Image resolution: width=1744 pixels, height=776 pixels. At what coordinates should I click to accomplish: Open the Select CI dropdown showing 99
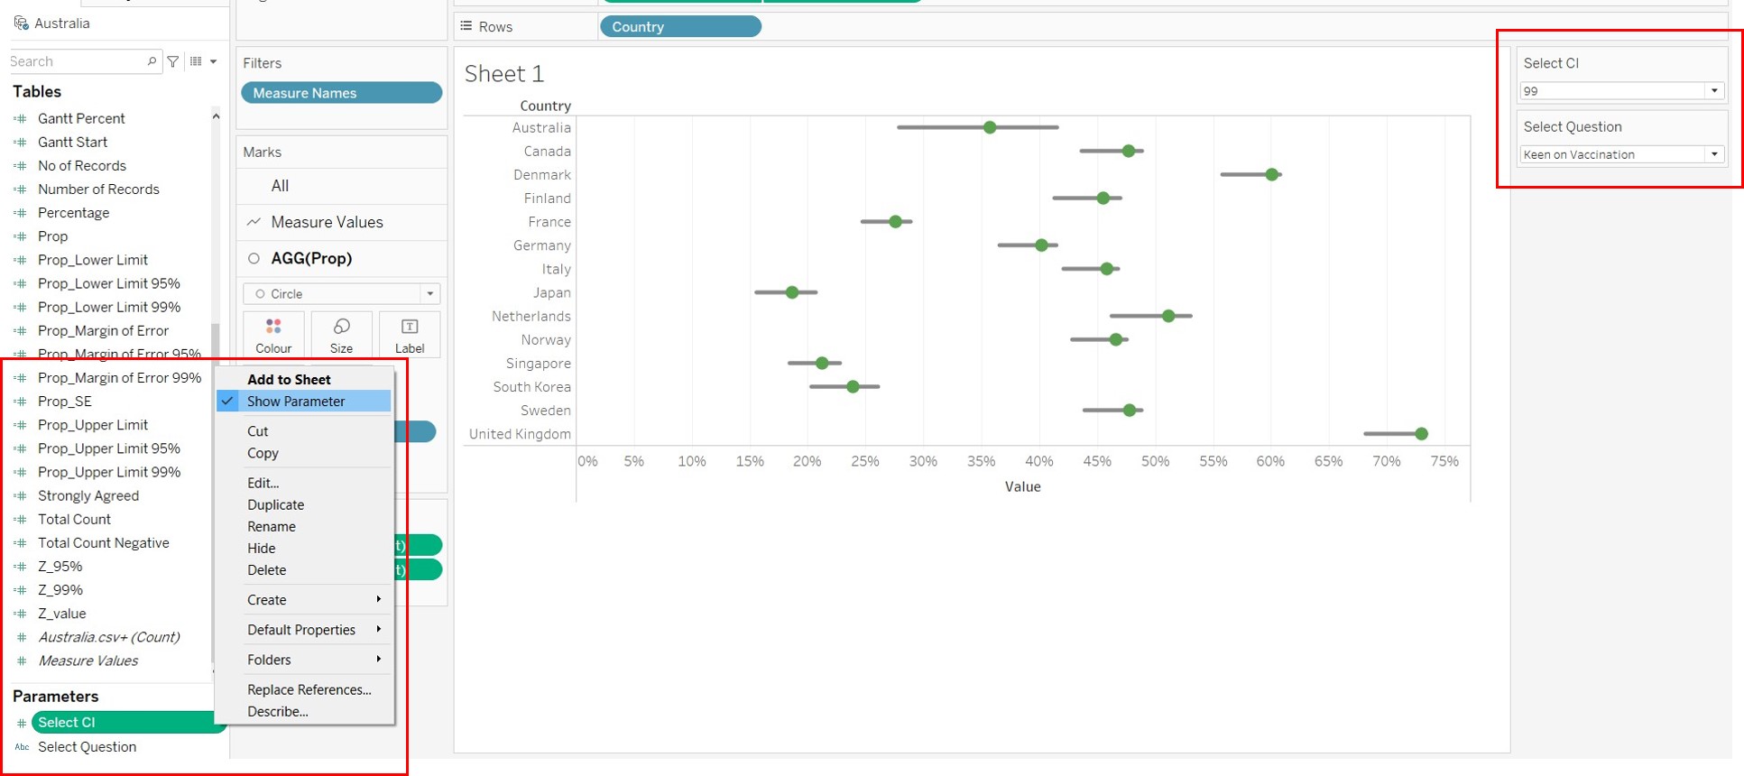pos(1713,91)
